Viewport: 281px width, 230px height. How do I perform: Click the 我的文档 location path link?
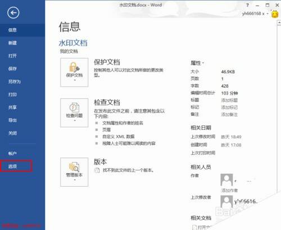(69, 51)
